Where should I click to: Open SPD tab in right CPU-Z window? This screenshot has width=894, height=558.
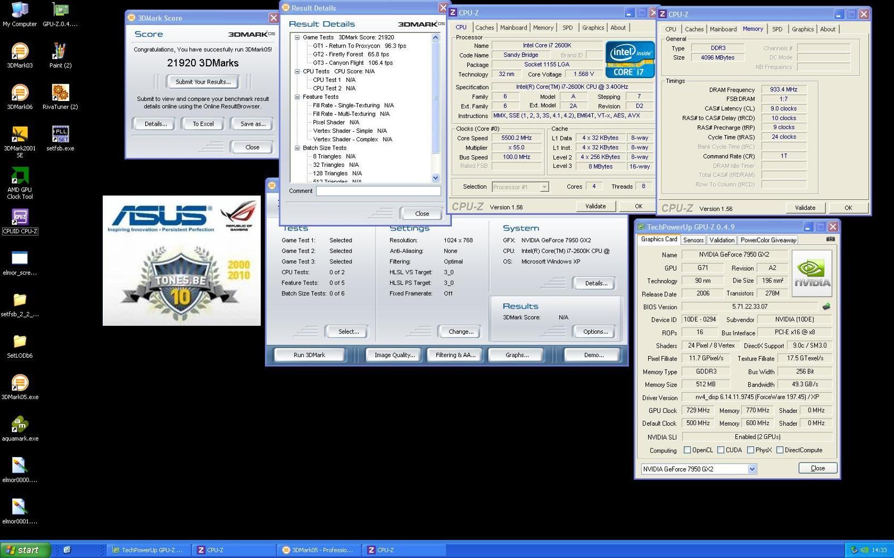[777, 29]
